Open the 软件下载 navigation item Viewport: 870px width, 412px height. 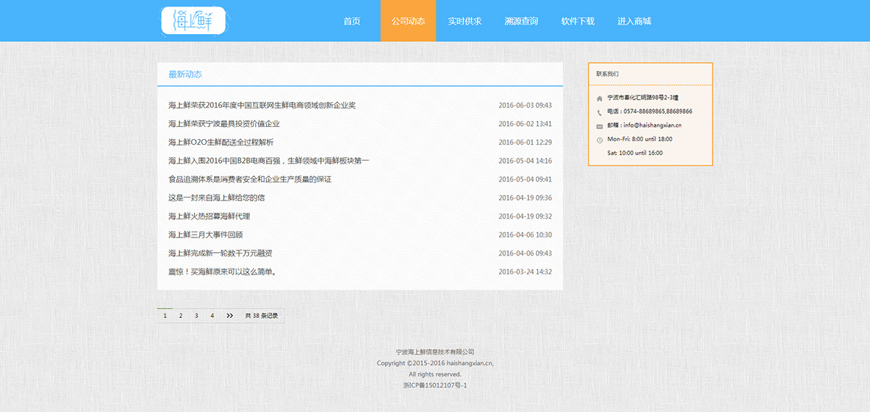coord(578,21)
